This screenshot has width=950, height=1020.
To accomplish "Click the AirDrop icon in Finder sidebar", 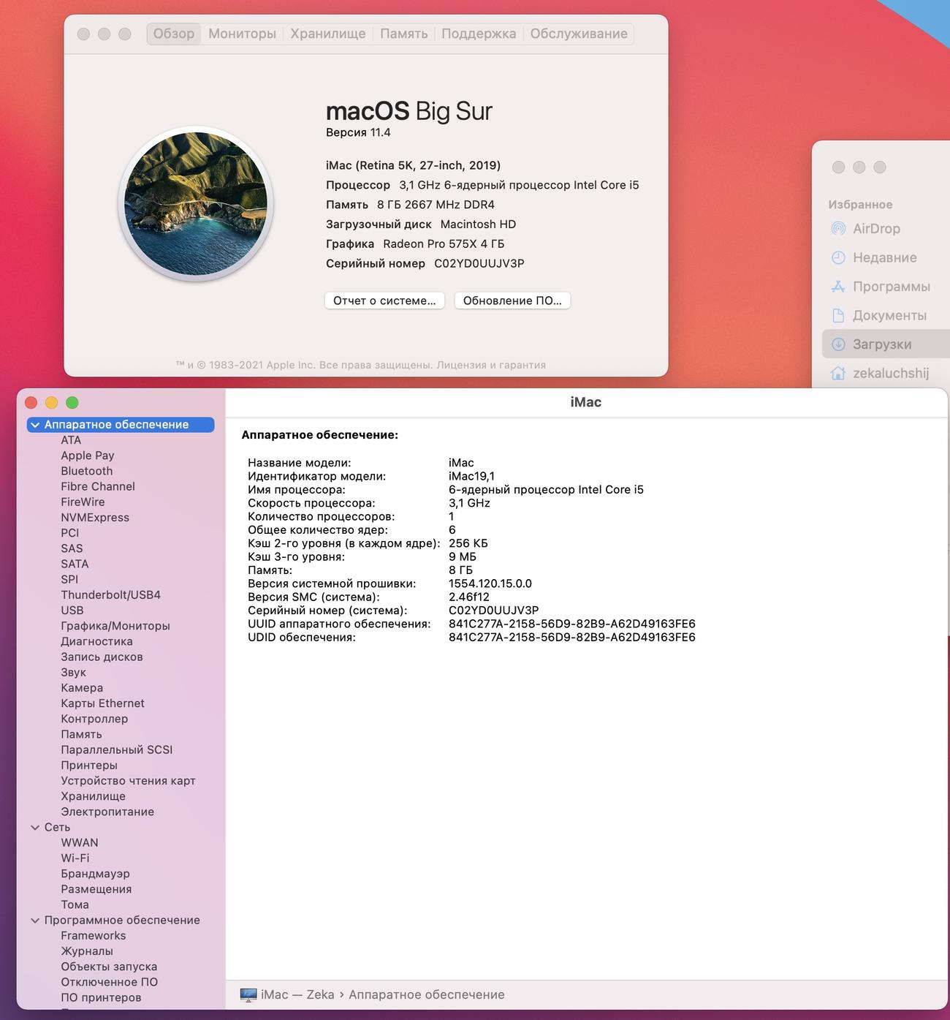I will pos(838,229).
